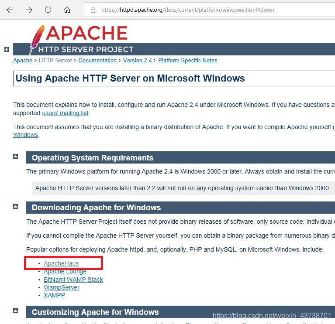Click the left arrow icon beside header banner
Image resolution: width=335 pixels, height=324 pixels.
pyautogui.click(x=7, y=49)
